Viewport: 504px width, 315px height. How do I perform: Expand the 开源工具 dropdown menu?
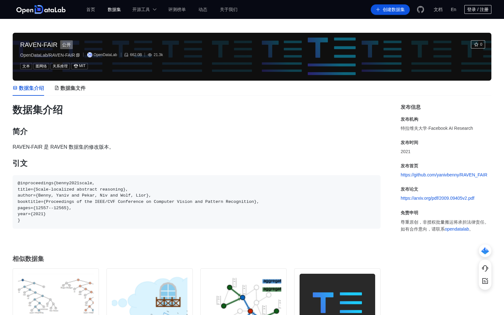click(x=144, y=9)
